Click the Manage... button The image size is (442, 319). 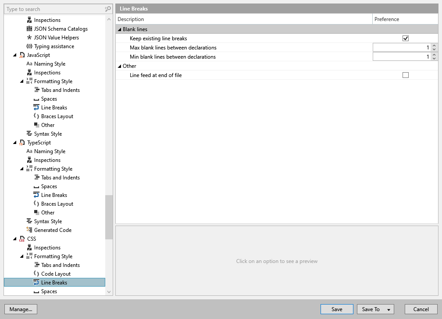(x=21, y=309)
